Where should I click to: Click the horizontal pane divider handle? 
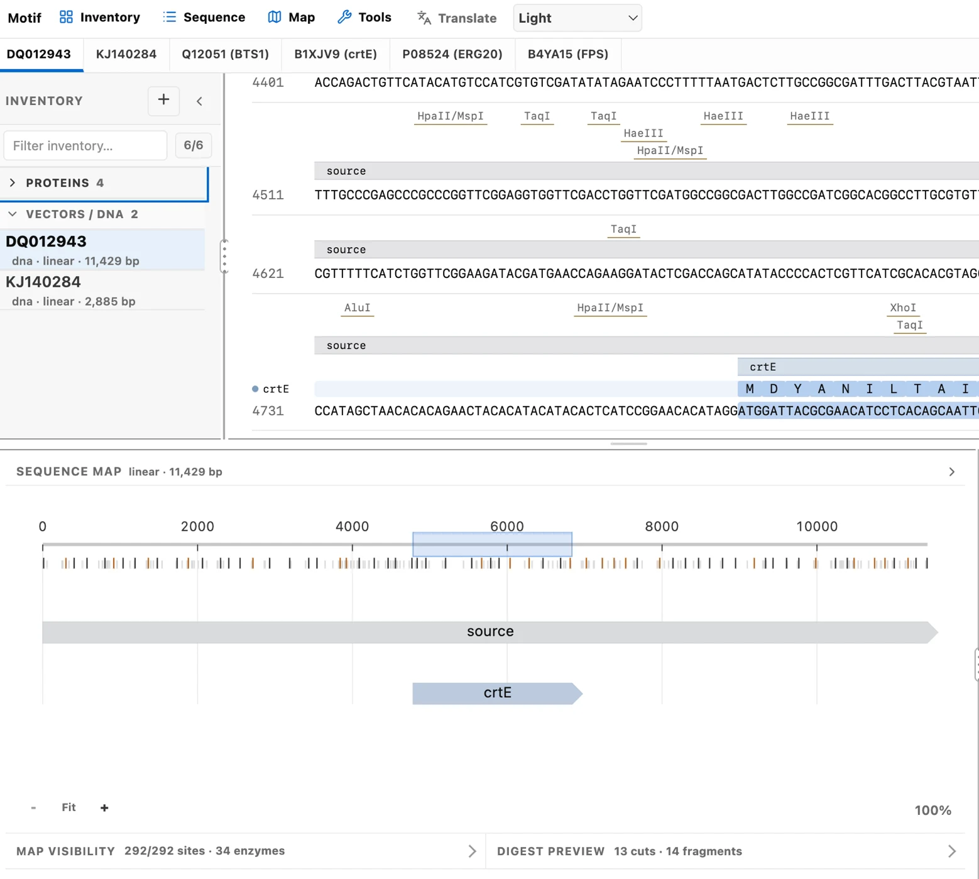click(x=628, y=444)
